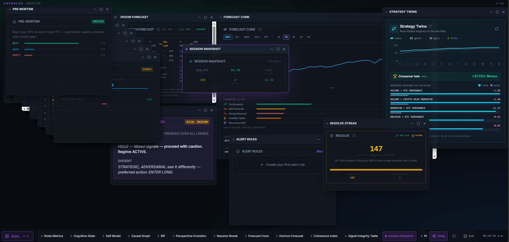The width and height of the screenshot is (509, 242).
Task: Click the Exit button
Action: (x=469, y=236)
